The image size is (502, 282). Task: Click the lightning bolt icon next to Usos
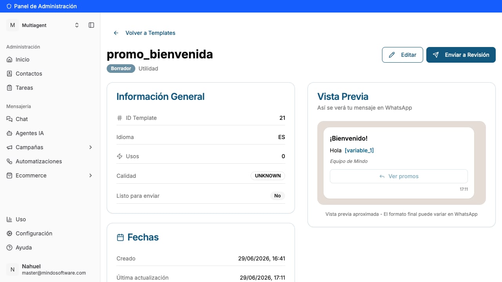(120, 156)
